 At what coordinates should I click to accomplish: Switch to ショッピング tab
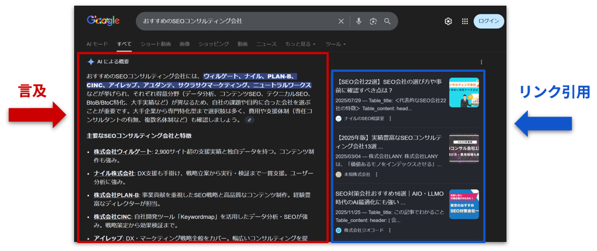point(213,44)
